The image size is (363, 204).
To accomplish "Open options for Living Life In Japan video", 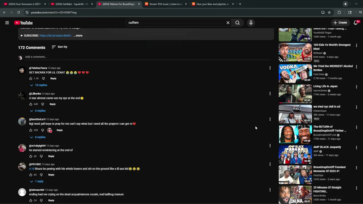I will coord(356,87).
